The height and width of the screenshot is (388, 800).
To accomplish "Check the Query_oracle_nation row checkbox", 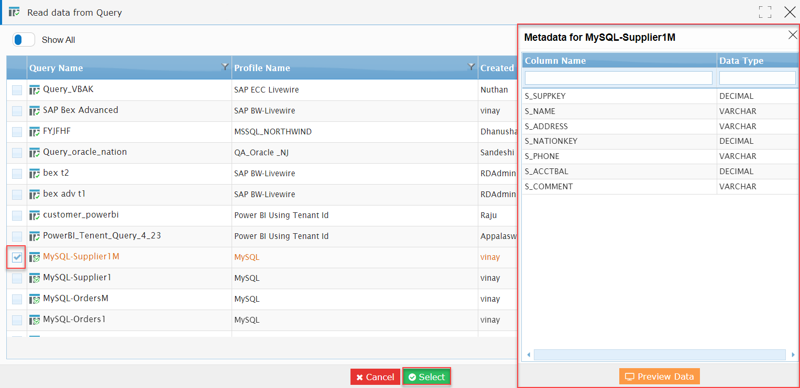I will (17, 153).
